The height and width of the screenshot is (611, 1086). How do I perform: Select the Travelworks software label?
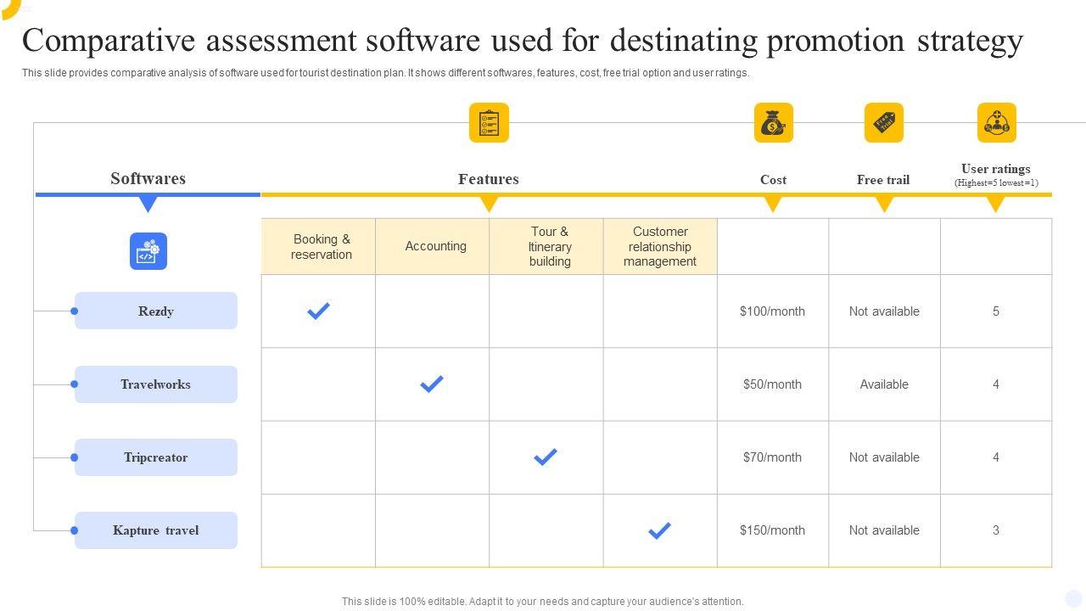156,384
